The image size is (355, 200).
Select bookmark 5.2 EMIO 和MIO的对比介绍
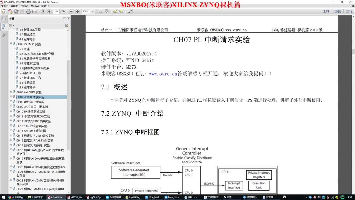click(x=37, y=54)
